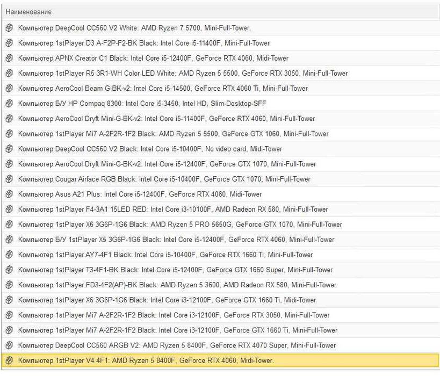
Task: Click icon of 1stPlayer Mi7 GTX 1660 Ti row
Action: tap(9, 330)
